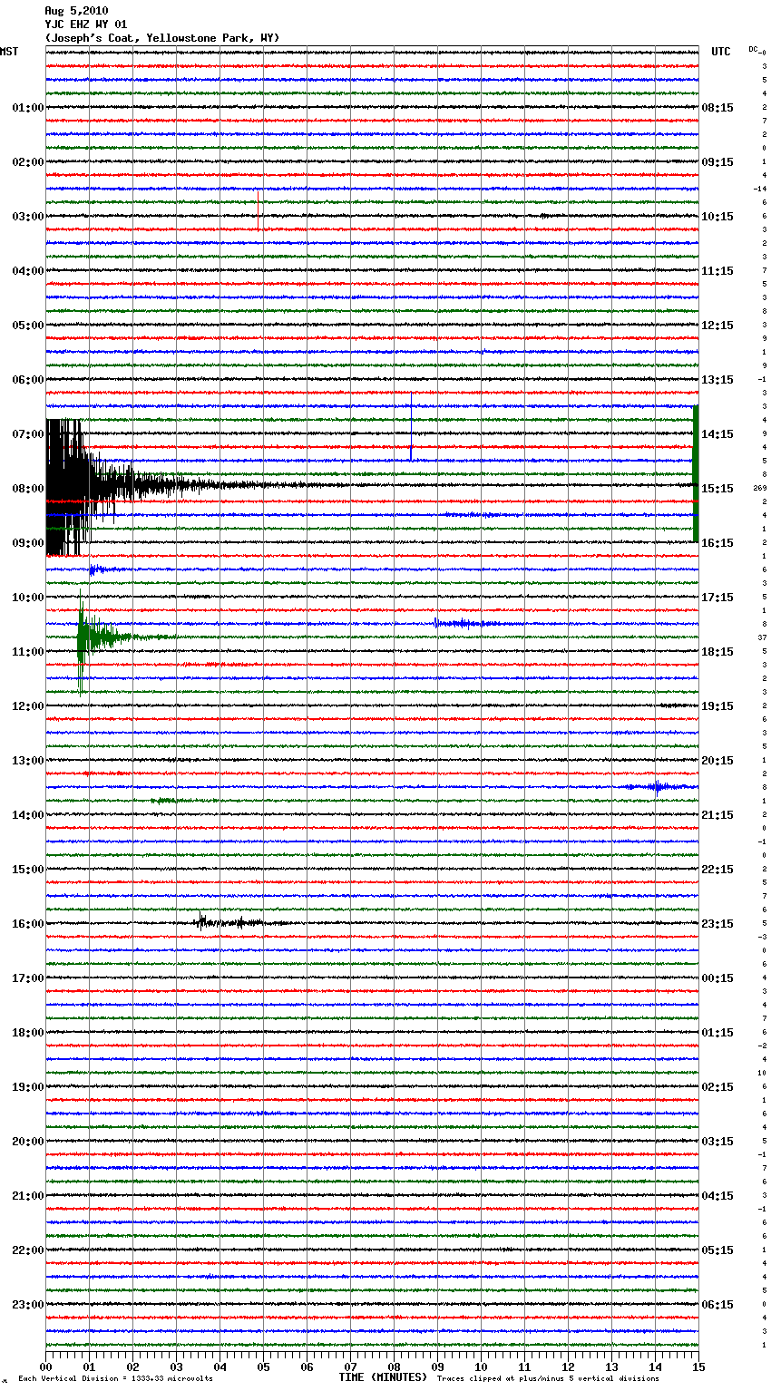771x1391 pixels.
Task: Select the 10:00 MST time label
Action: pyautogui.click(x=28, y=598)
